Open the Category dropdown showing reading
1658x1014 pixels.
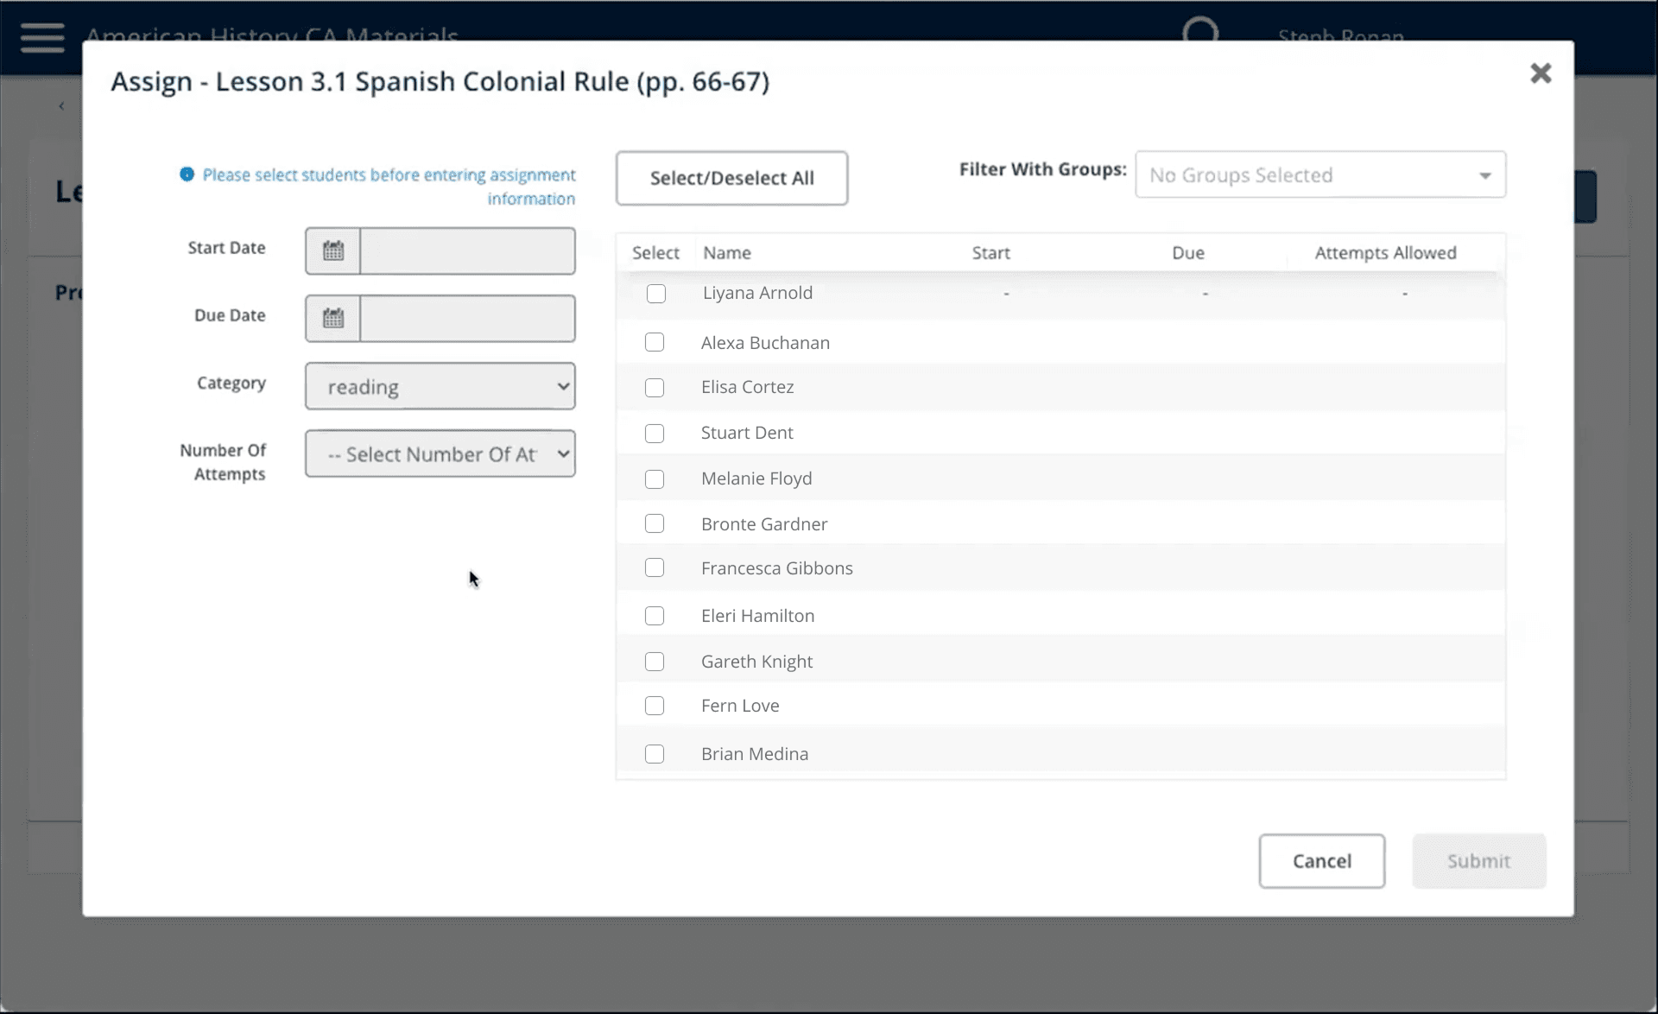click(x=440, y=386)
